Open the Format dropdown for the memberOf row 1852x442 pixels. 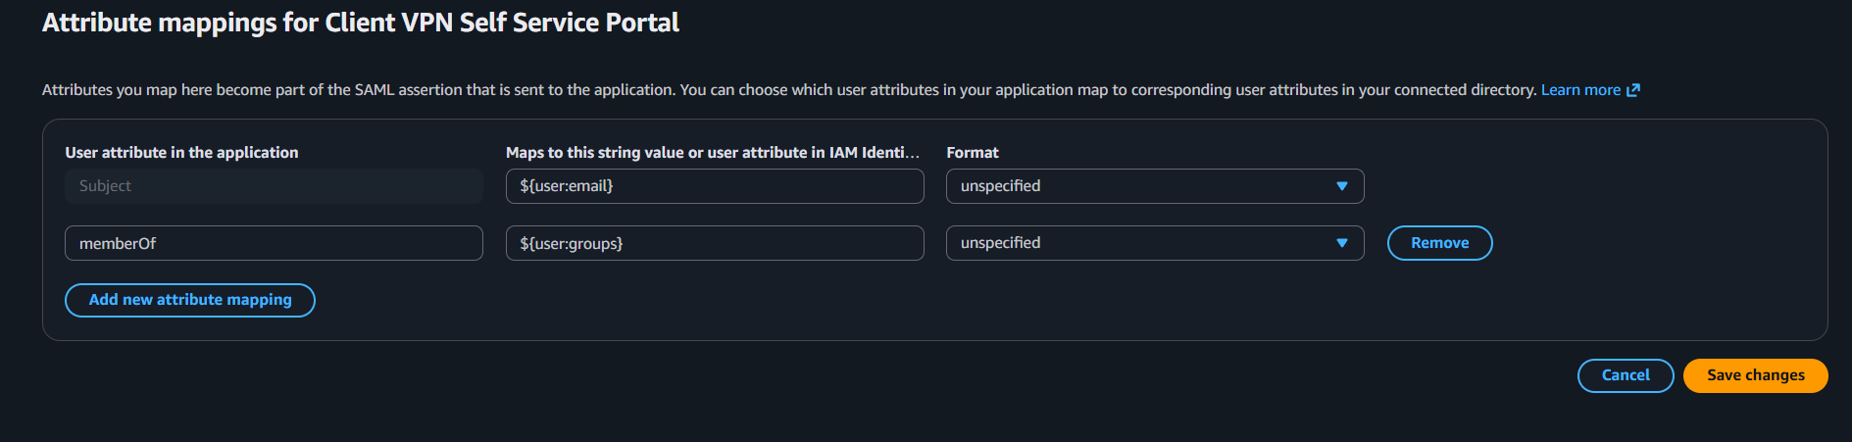click(1155, 243)
